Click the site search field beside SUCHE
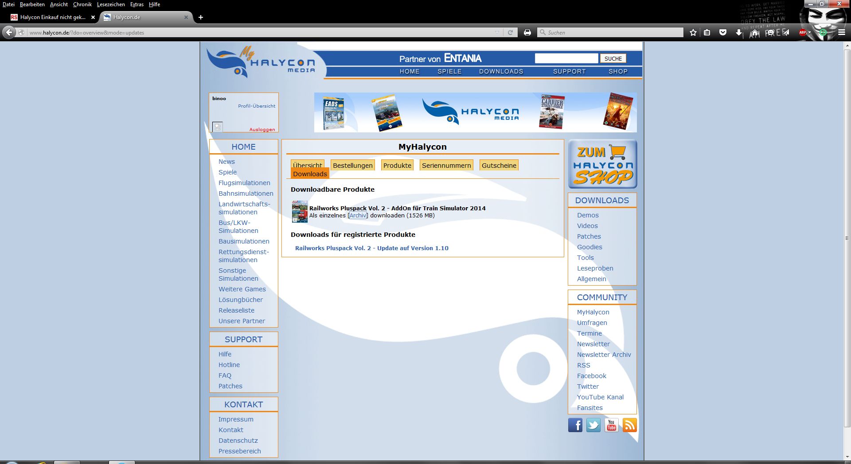 click(x=566, y=58)
